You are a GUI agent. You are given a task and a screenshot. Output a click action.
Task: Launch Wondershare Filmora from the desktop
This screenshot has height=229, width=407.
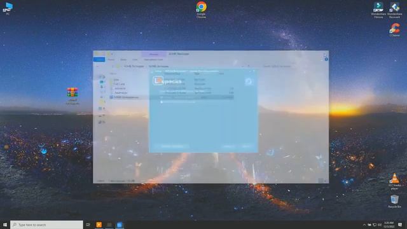(x=378, y=10)
